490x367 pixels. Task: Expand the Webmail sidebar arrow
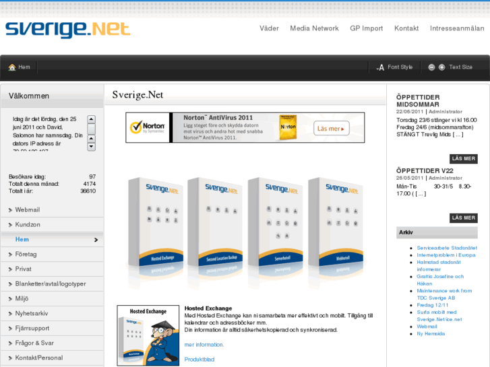tap(10, 210)
